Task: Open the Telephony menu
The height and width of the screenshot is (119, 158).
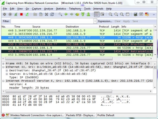Action: click(75, 9)
